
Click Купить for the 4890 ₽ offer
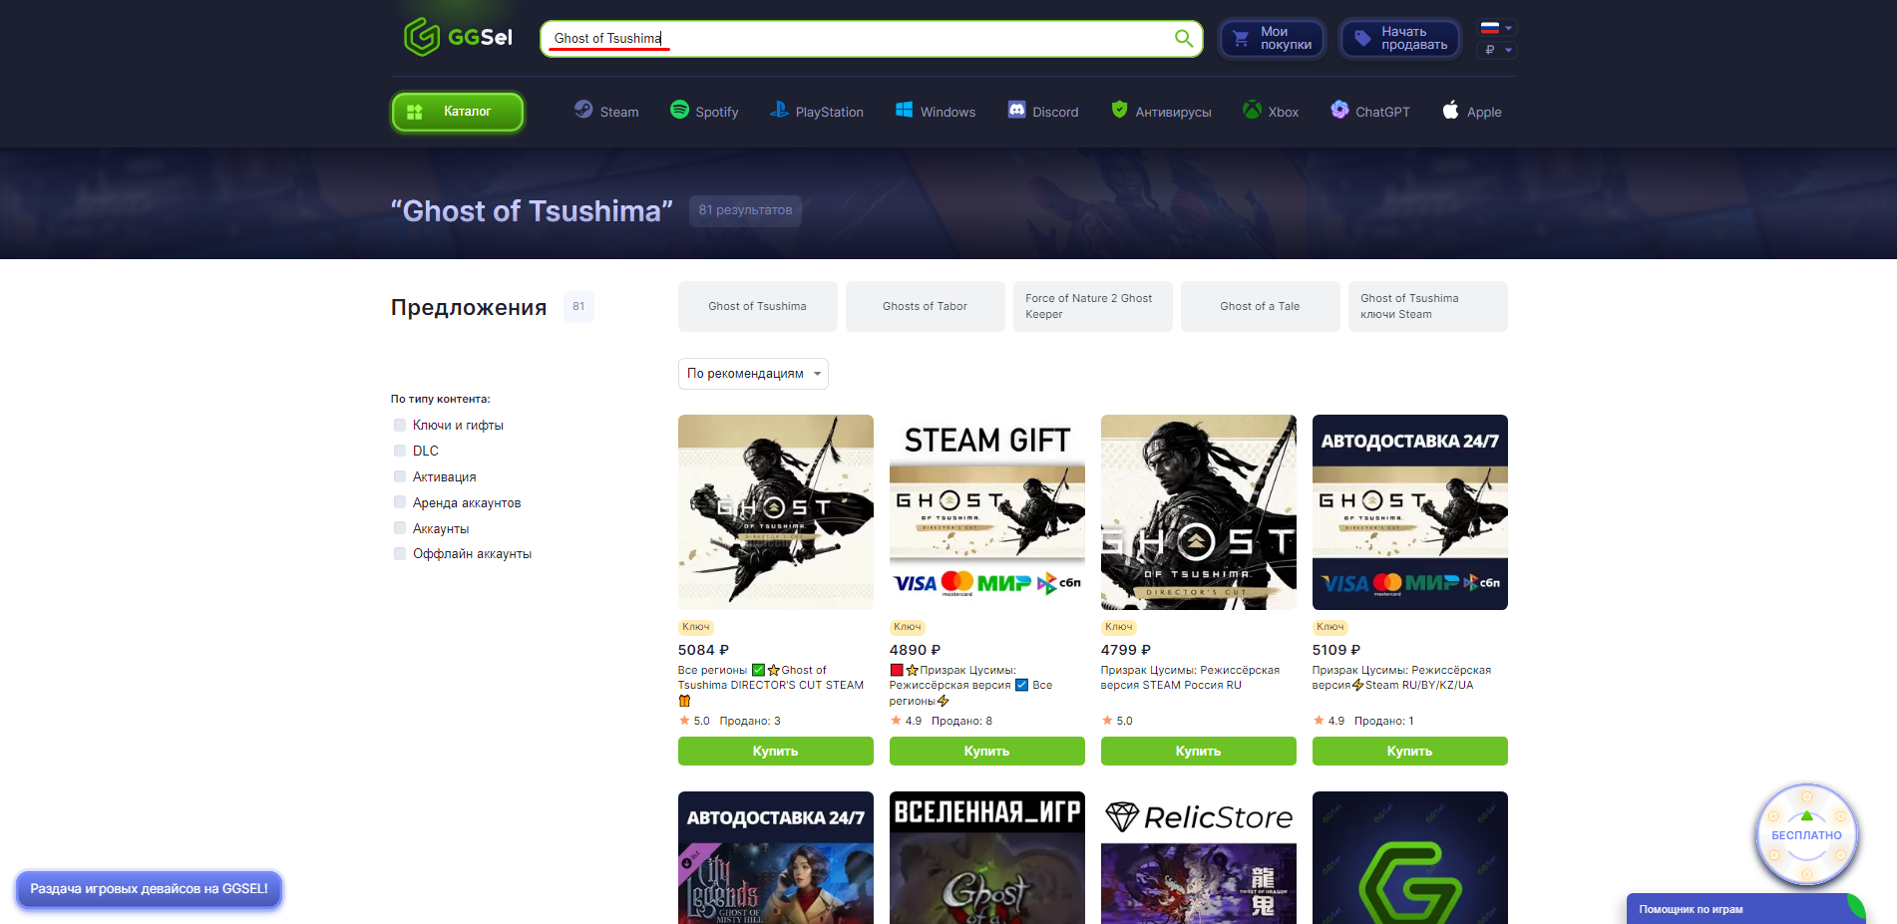(x=987, y=751)
